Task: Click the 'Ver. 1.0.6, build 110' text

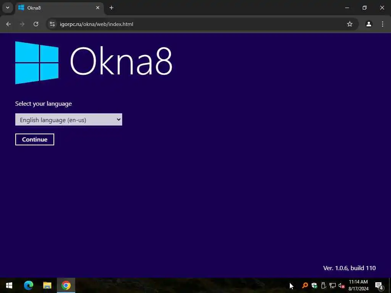Action: point(349,268)
